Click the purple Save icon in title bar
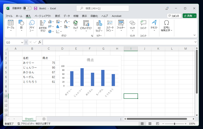 tap(36, 8)
